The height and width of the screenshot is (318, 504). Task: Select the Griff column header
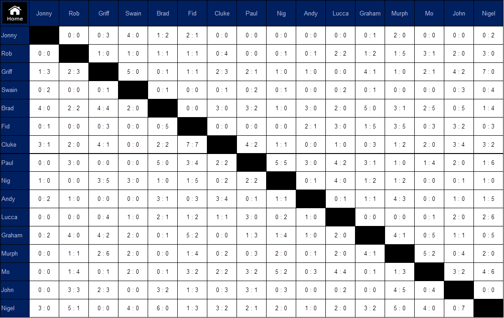[103, 13]
